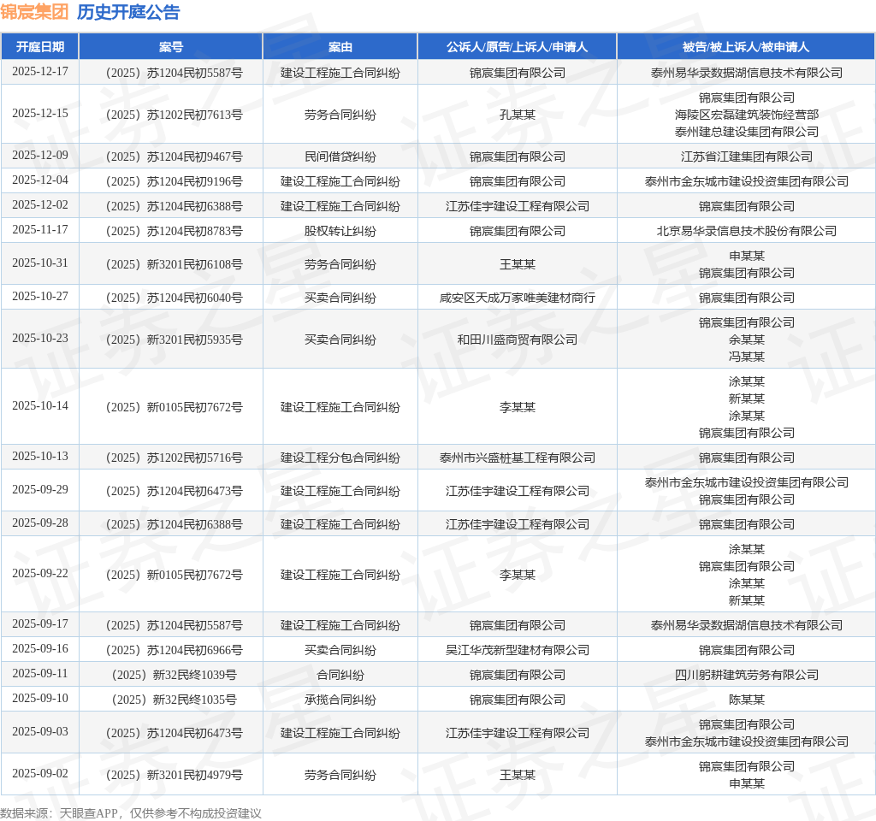Image resolution: width=876 pixels, height=821 pixels.
Task: Click cause 合同纠纷 in 2025-09-11 row
Action: (340, 675)
